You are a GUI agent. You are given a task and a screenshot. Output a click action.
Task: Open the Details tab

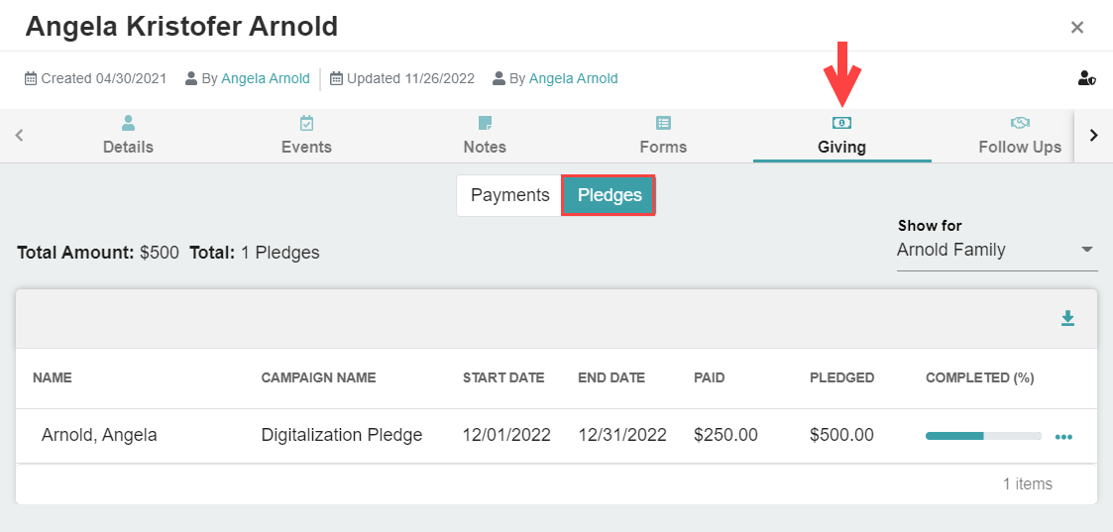tap(129, 136)
